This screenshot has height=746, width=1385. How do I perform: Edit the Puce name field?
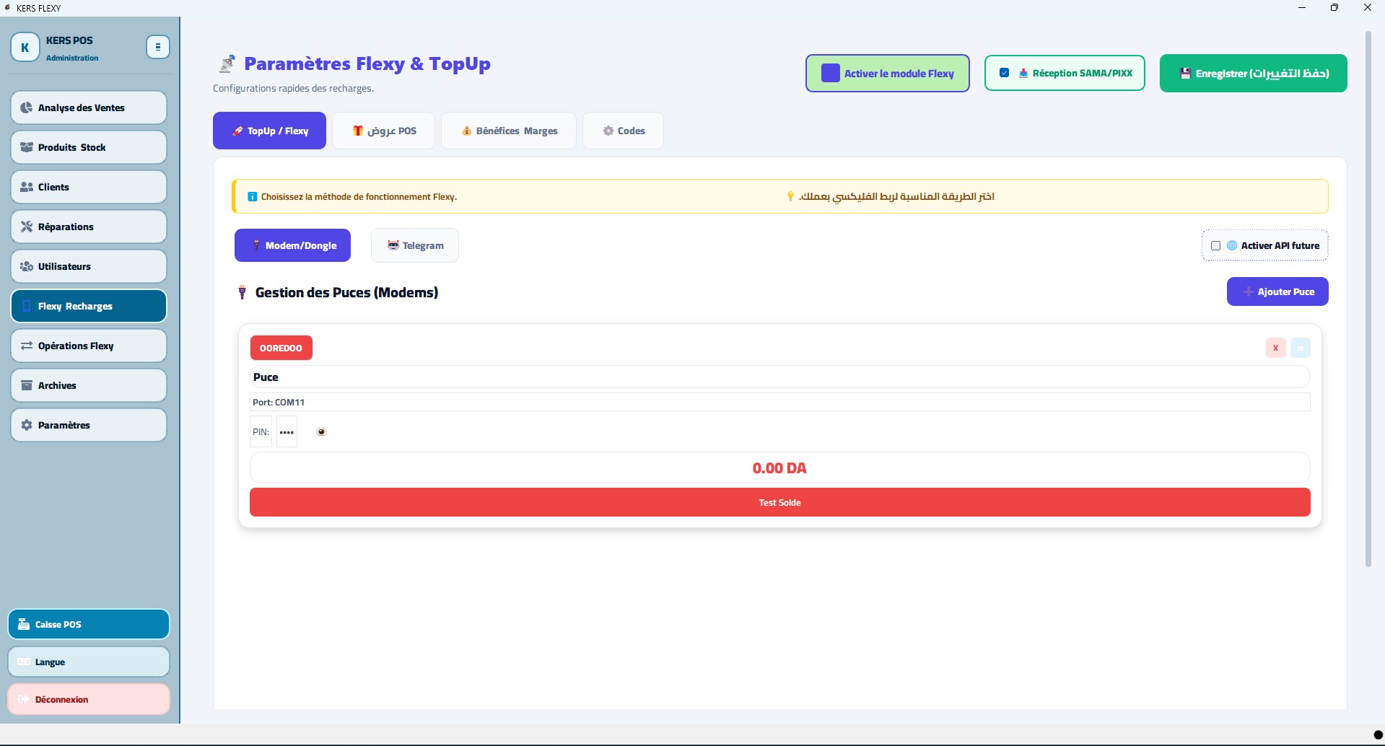pos(779,377)
